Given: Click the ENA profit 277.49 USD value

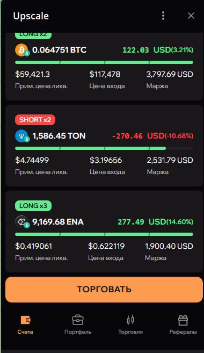Looking at the screenshot, I should coord(156,222).
